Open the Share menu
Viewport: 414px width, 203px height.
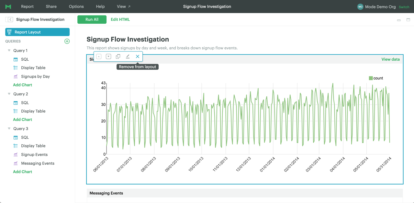click(x=51, y=6)
